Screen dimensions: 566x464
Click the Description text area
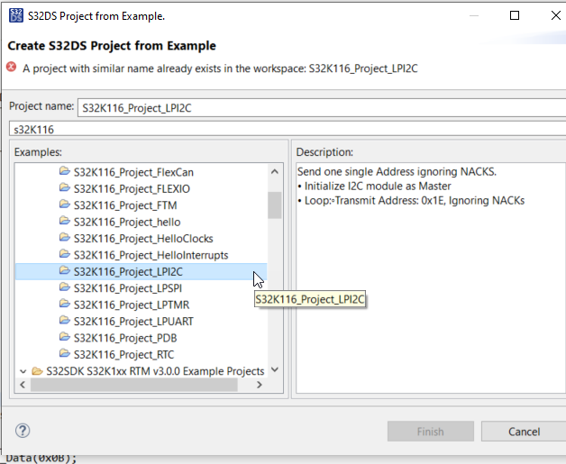431,277
